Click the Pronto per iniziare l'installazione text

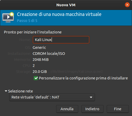[x=33, y=32]
